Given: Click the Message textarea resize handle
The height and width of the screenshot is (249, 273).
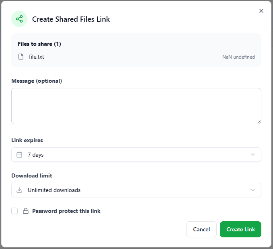Looking at the screenshot, I should 259,122.
